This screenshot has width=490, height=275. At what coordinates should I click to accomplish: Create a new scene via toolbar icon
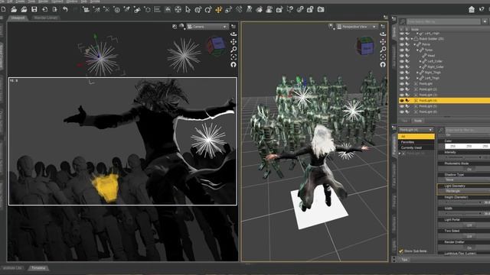point(3,9)
